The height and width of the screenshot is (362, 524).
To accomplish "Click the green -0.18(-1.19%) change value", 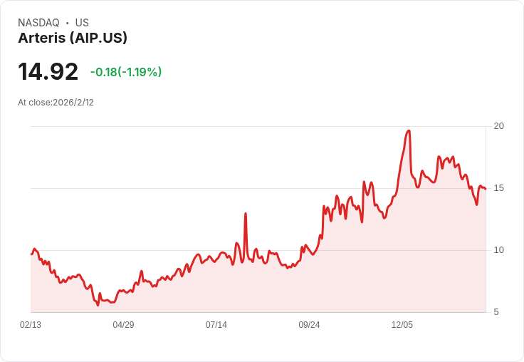I will 126,72.
